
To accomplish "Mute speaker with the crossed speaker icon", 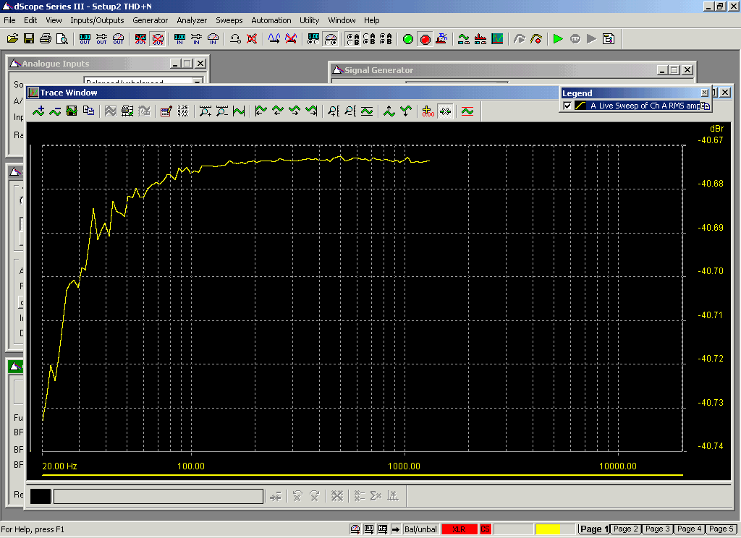I will pos(252,39).
